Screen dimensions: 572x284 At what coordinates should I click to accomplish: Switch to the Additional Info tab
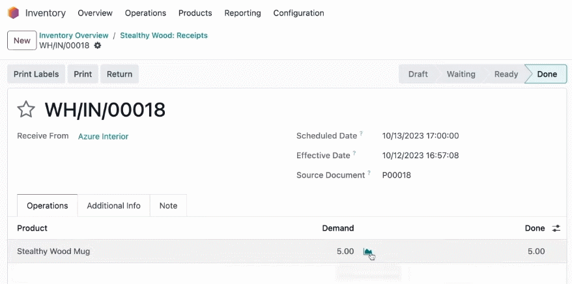pyautogui.click(x=113, y=206)
